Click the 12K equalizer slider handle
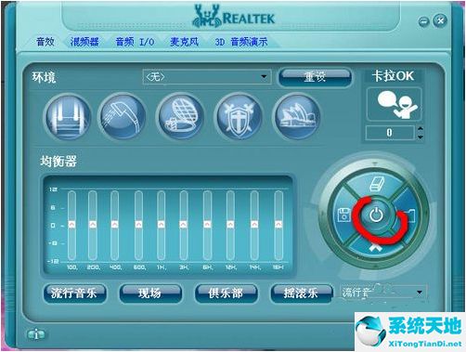Viewport: 466px width, 352px height. [x=230, y=224]
